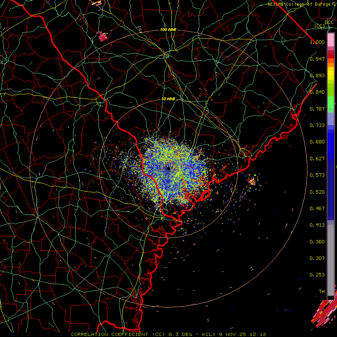
Task: Click the pink echo patch in the northwest
Action: (102, 36)
